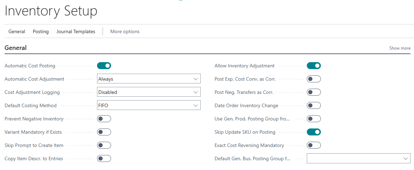
Task: Open the Journal Templates menu
Action: pyautogui.click(x=76, y=31)
